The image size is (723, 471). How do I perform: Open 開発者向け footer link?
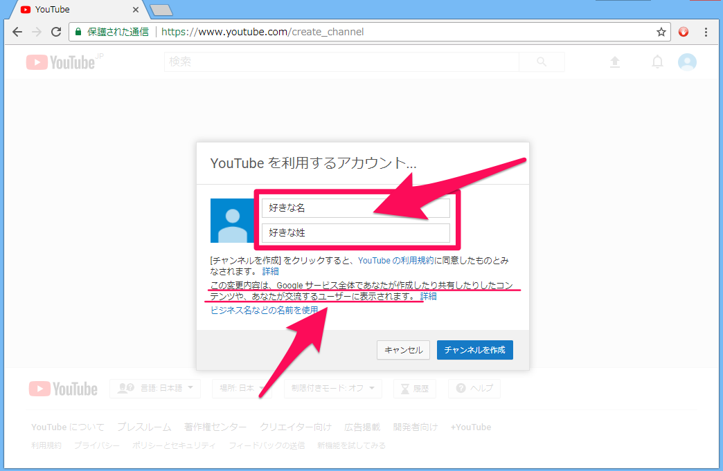[x=416, y=427]
